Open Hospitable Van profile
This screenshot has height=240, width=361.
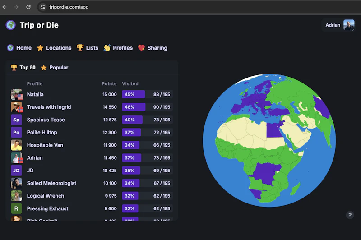click(x=45, y=145)
